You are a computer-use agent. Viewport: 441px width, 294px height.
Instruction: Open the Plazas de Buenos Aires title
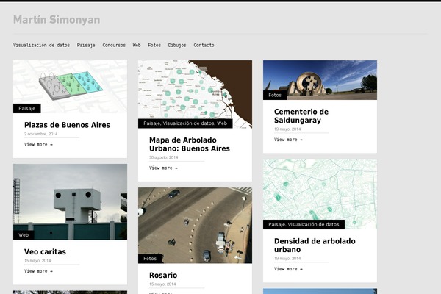pyautogui.click(x=67, y=125)
